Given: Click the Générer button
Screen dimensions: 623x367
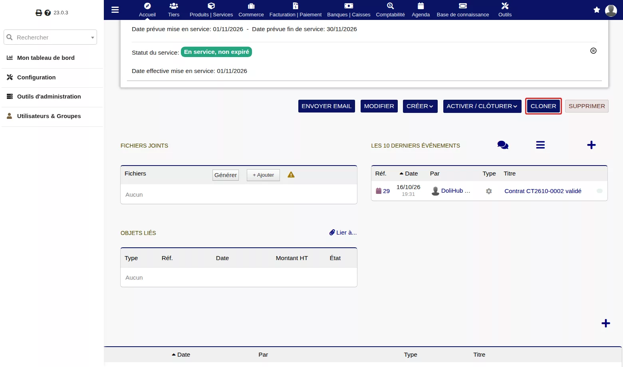Looking at the screenshot, I should pyautogui.click(x=226, y=175).
